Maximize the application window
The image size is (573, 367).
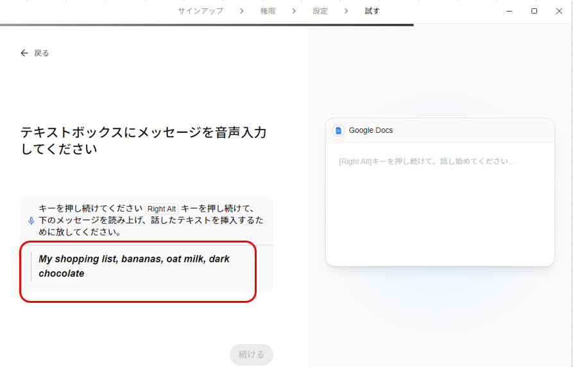click(534, 11)
